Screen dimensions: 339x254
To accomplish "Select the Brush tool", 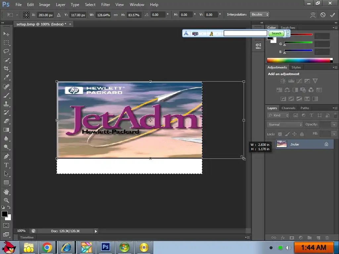I will point(6,95).
